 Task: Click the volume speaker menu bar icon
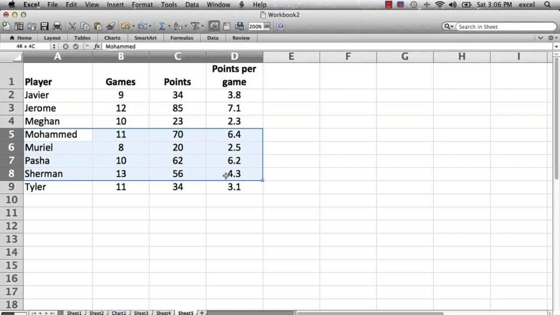(x=452, y=5)
